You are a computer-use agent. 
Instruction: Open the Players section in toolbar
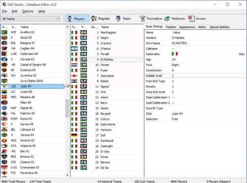(78, 19)
